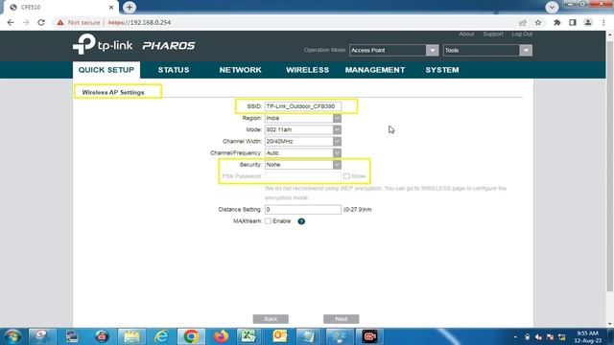Click the Distance Setting input field
The height and width of the screenshot is (345, 614).
click(x=303, y=210)
